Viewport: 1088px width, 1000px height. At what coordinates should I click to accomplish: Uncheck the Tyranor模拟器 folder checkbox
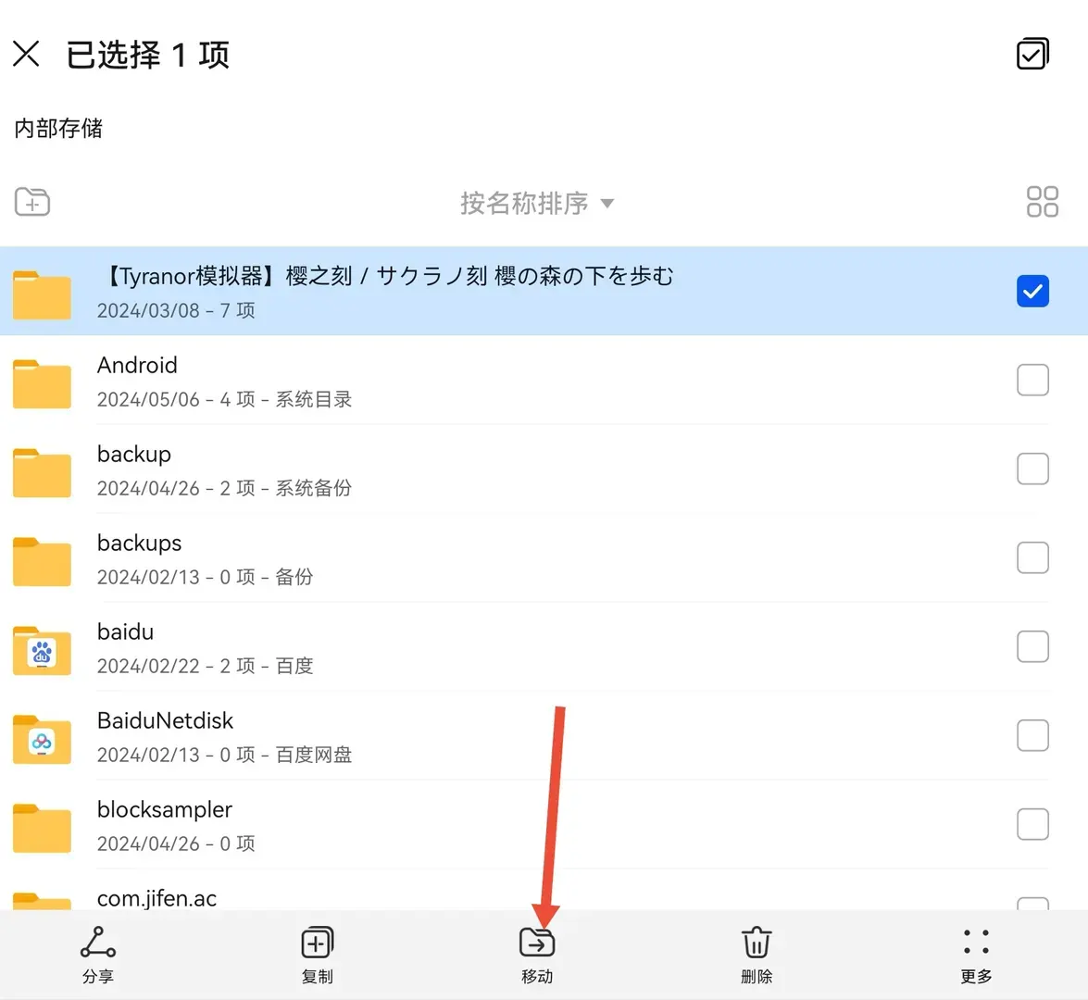tap(1032, 291)
